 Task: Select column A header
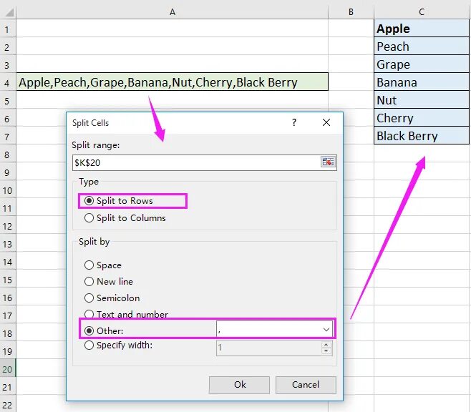[172, 11]
